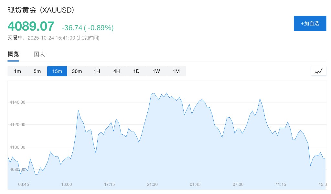The height and width of the screenshot is (194, 331).
Task: Click the line chart type icon
Action: pos(318,71)
